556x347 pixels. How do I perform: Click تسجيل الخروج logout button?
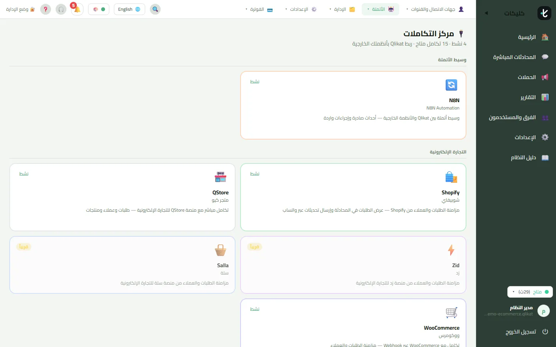click(x=516, y=332)
